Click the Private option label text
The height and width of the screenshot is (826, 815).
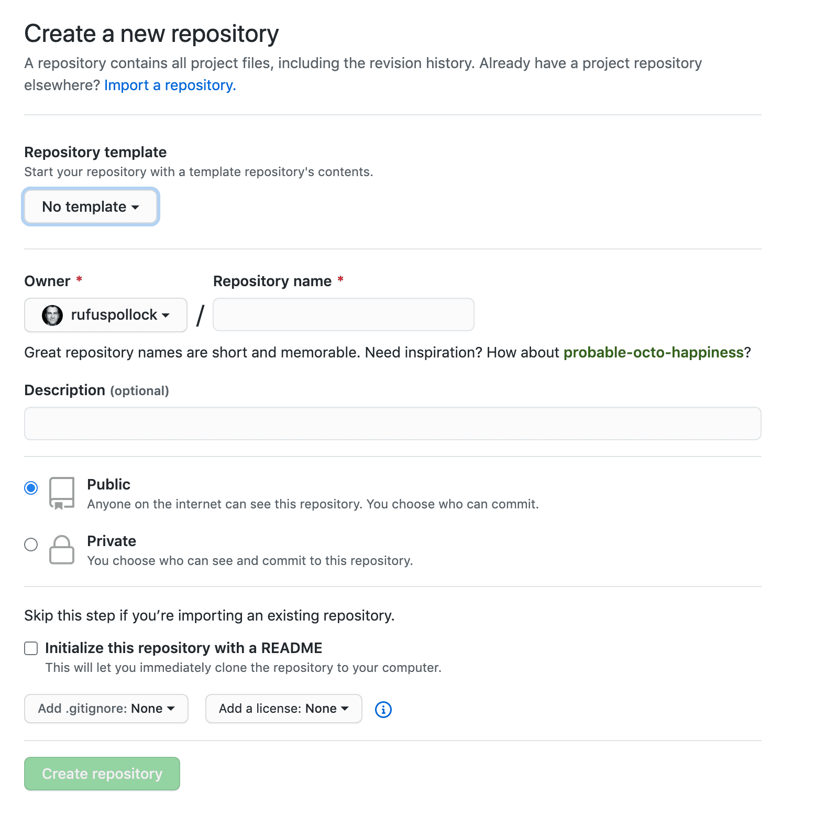[x=112, y=541]
